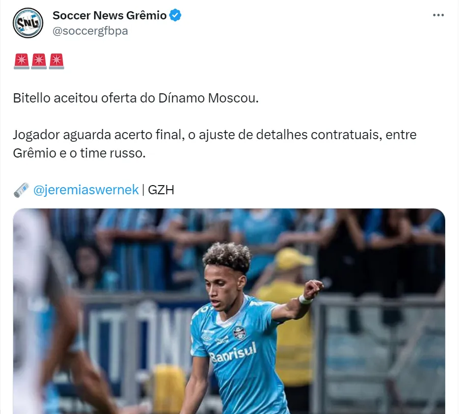This screenshot has height=414, width=466.
Task: Click the player's white wristband
Action: (x=305, y=299)
